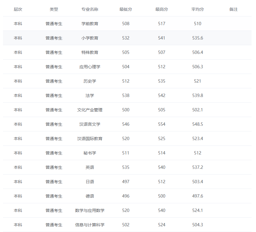
Task: Click maximum score 542
Action: click(162, 95)
